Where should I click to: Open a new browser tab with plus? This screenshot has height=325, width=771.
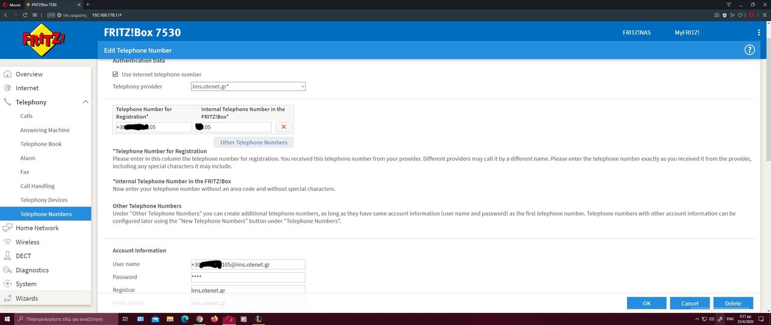point(88,4)
